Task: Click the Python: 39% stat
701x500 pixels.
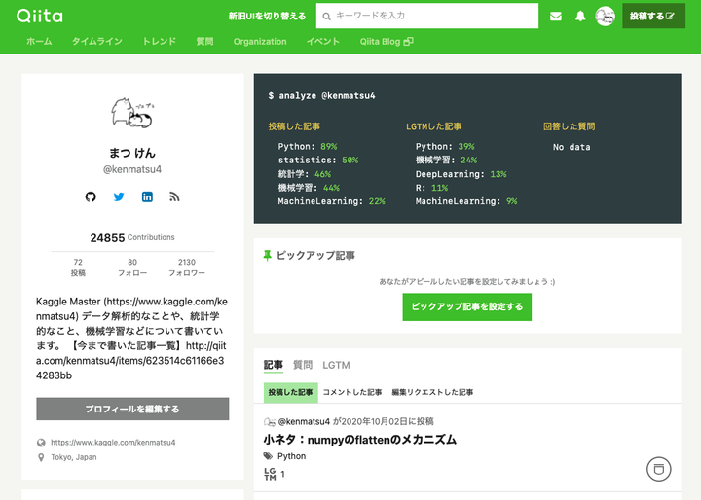Action: pos(445,147)
